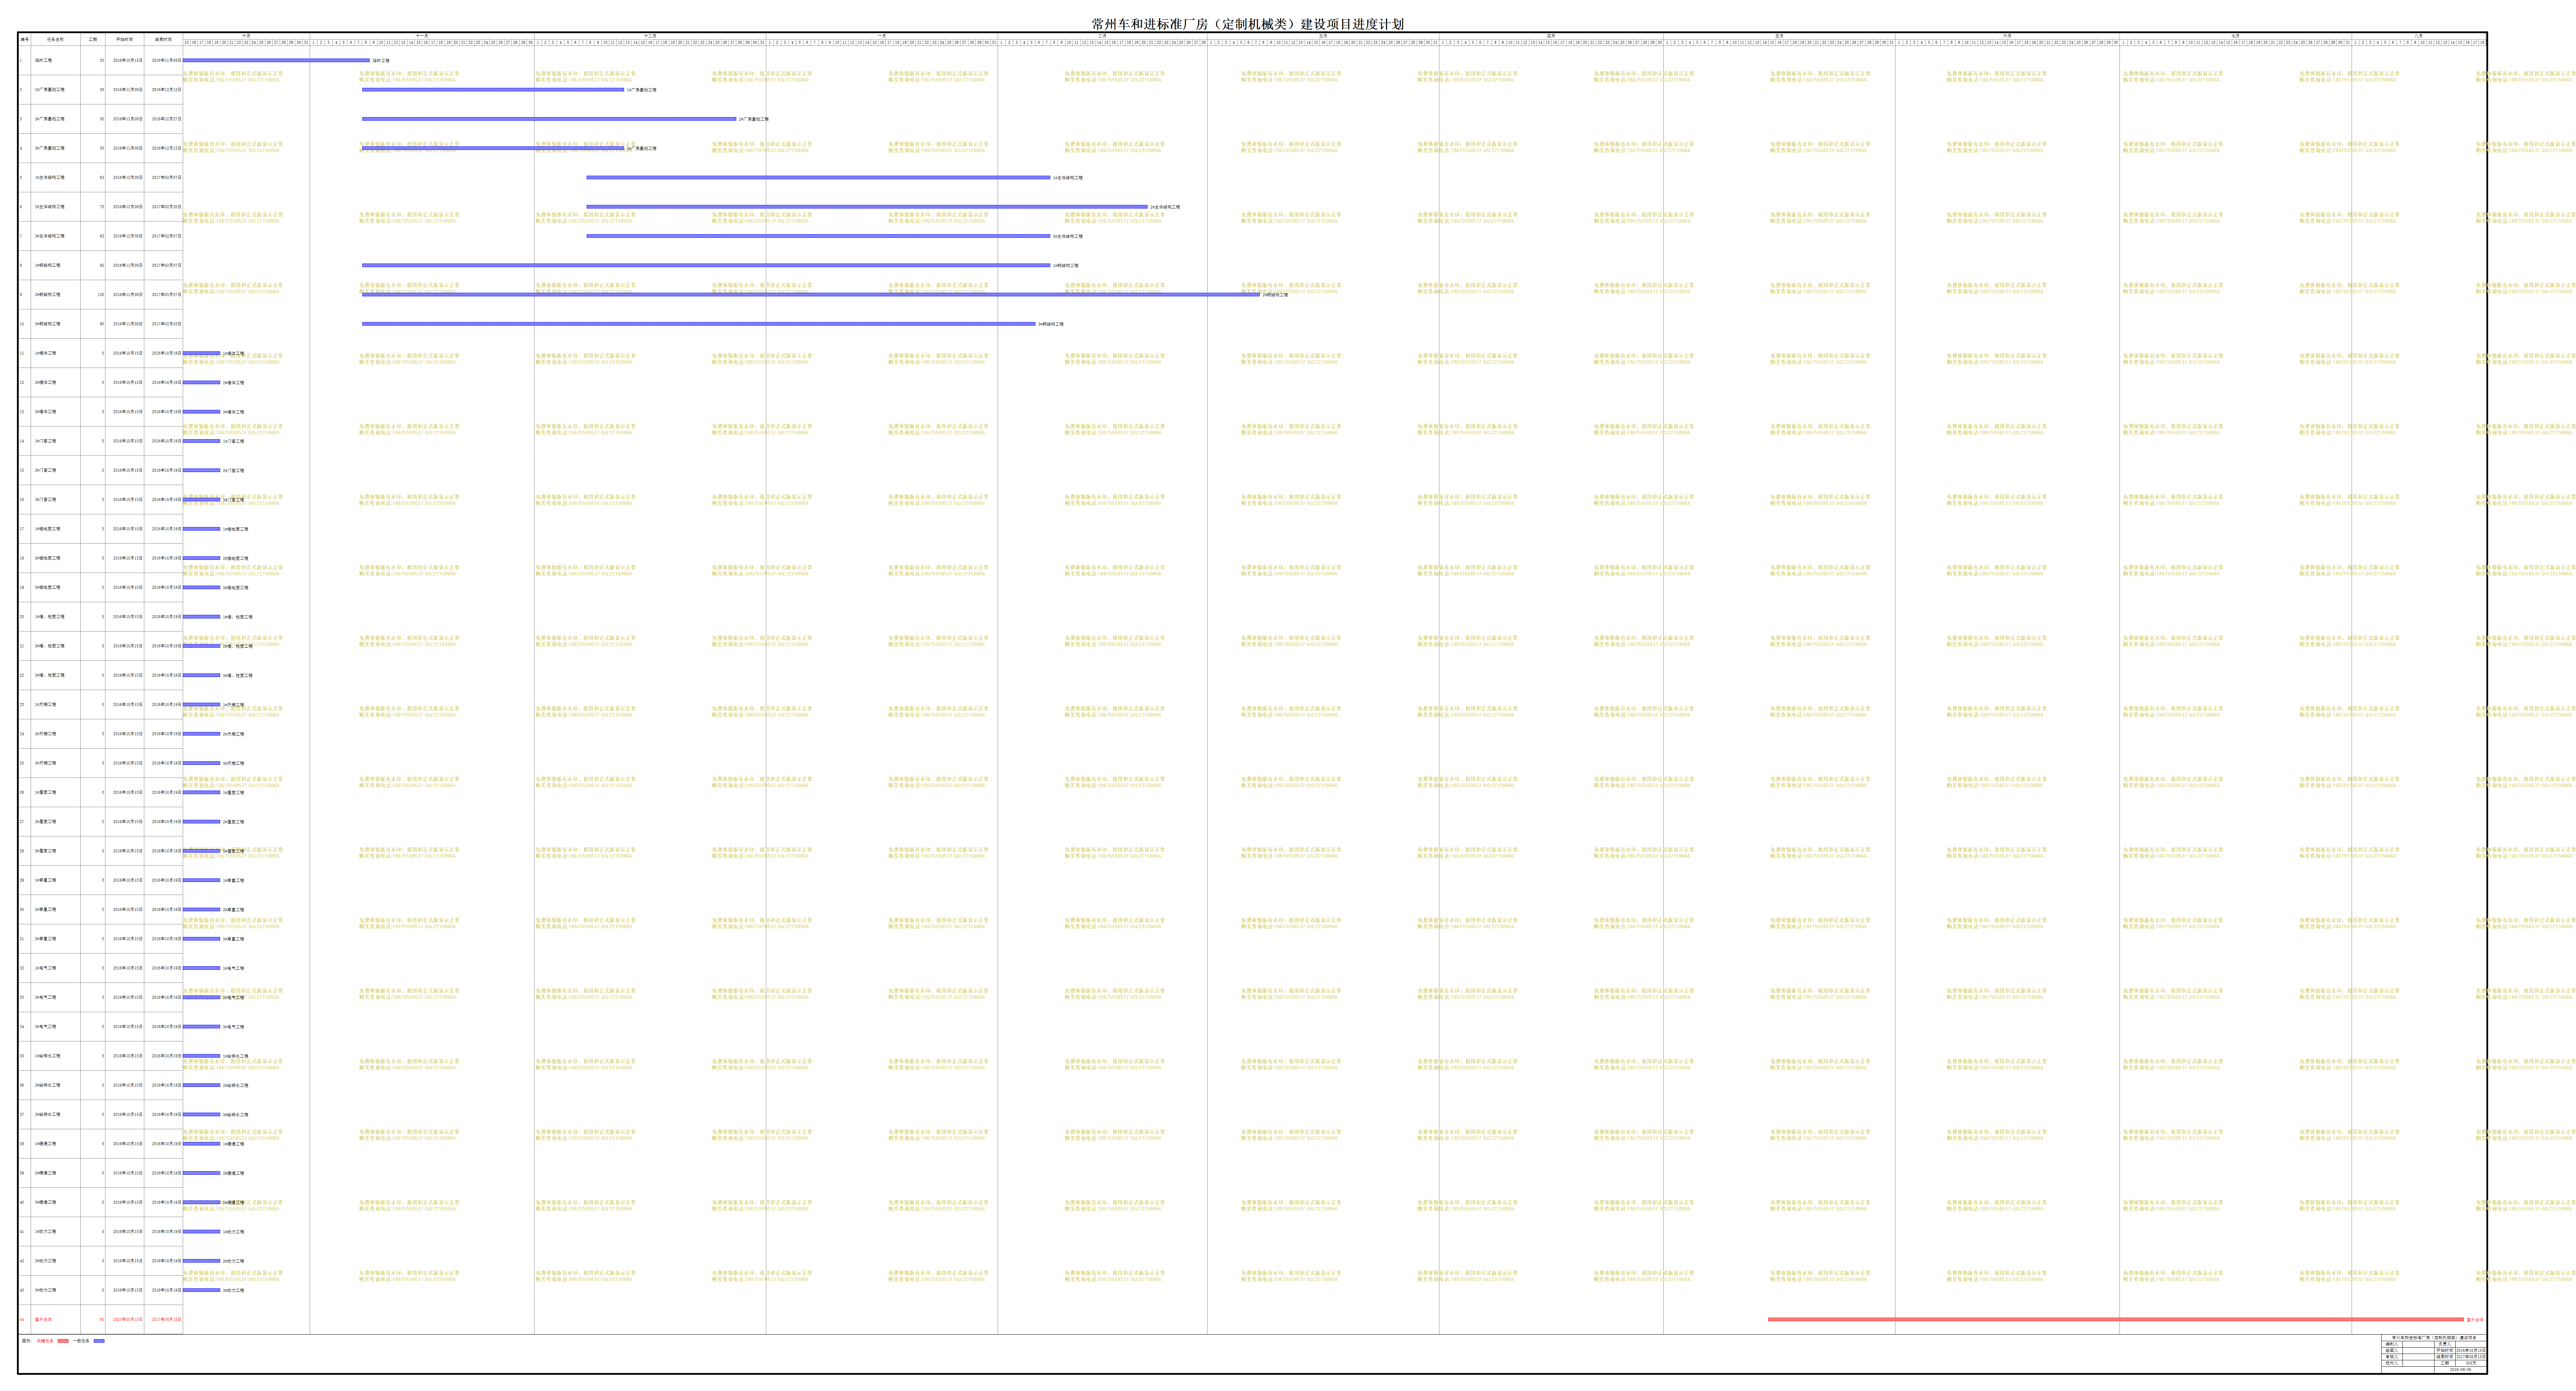
Task: Click the red 关键任务 legend swatch
Action: point(63,1341)
